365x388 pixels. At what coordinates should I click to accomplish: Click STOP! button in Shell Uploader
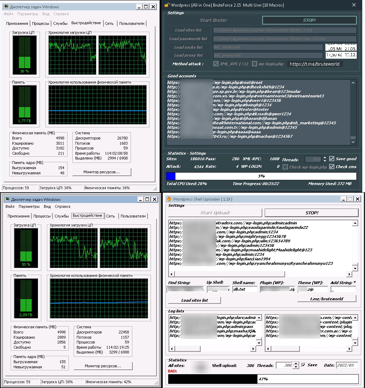312,213
